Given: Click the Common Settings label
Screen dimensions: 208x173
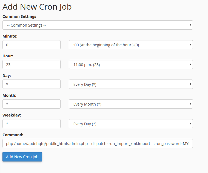Looking at the screenshot, I should point(19,16).
